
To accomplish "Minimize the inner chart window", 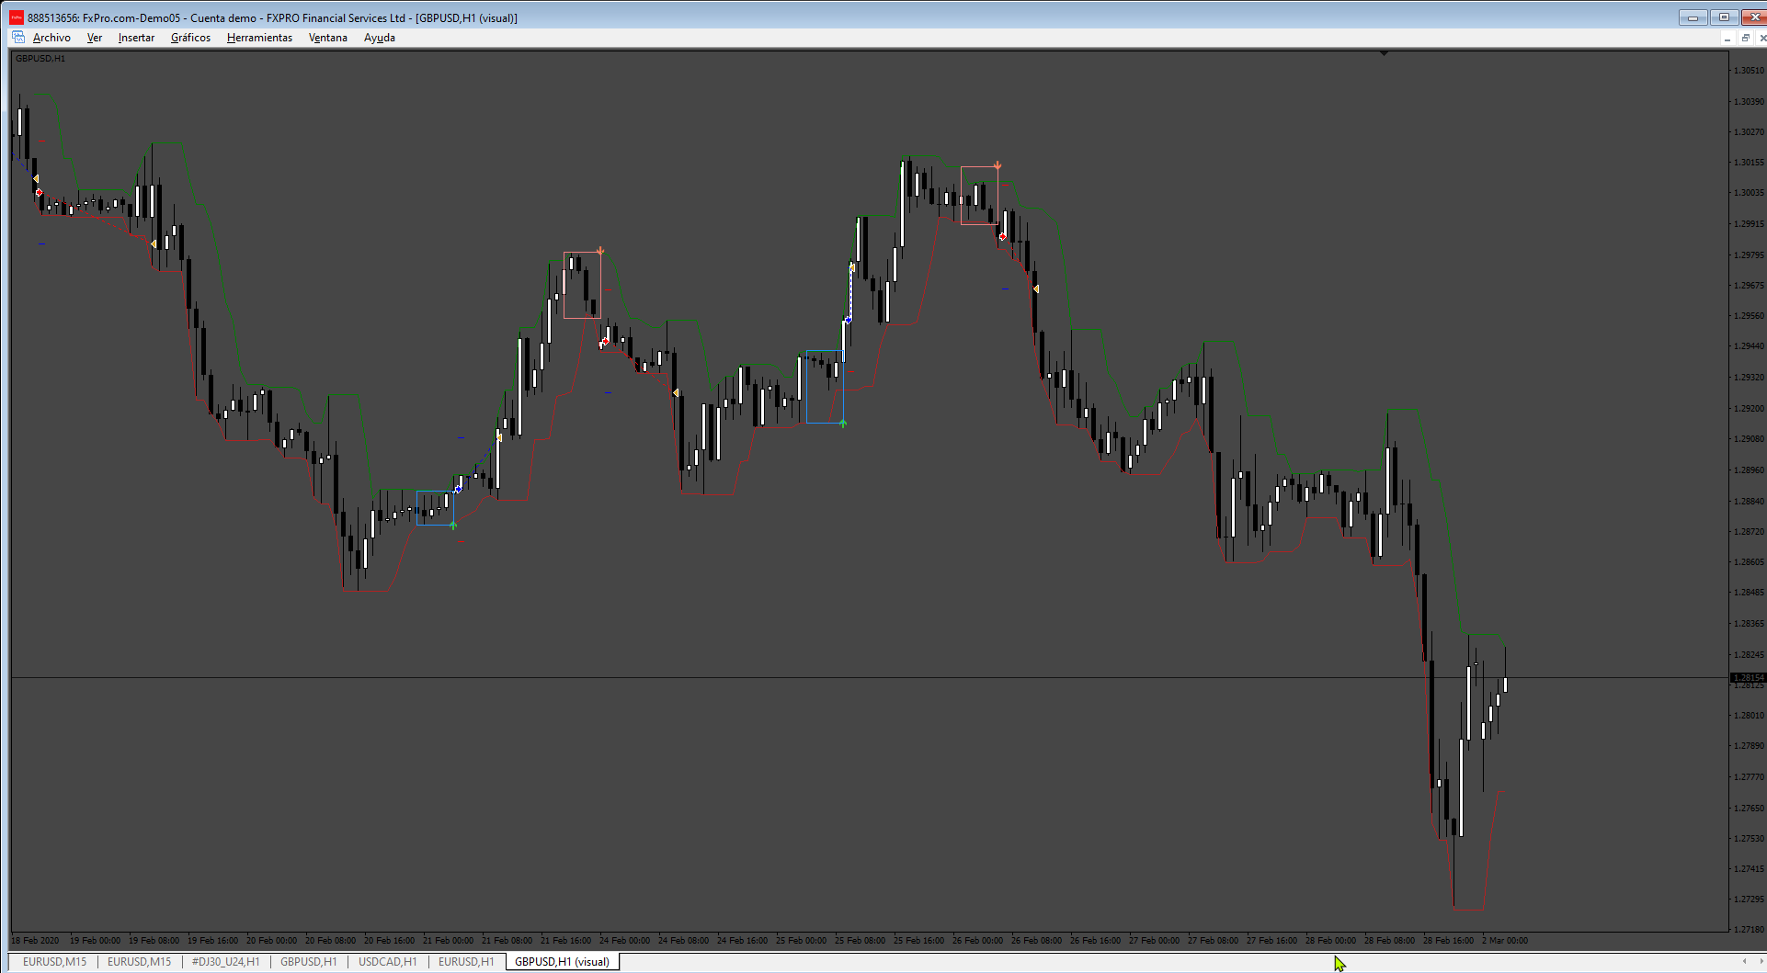I will (x=1727, y=38).
